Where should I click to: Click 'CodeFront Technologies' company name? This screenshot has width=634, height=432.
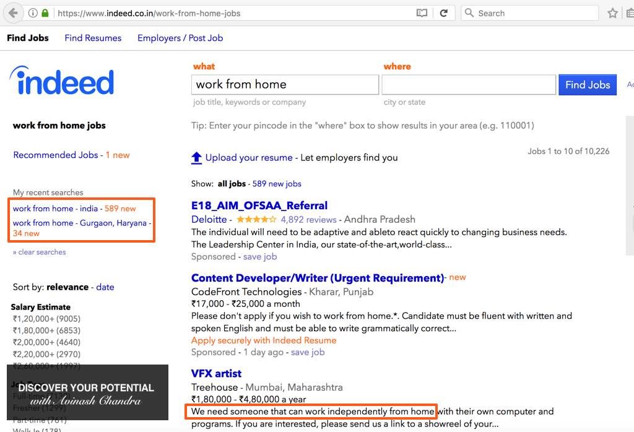click(246, 292)
